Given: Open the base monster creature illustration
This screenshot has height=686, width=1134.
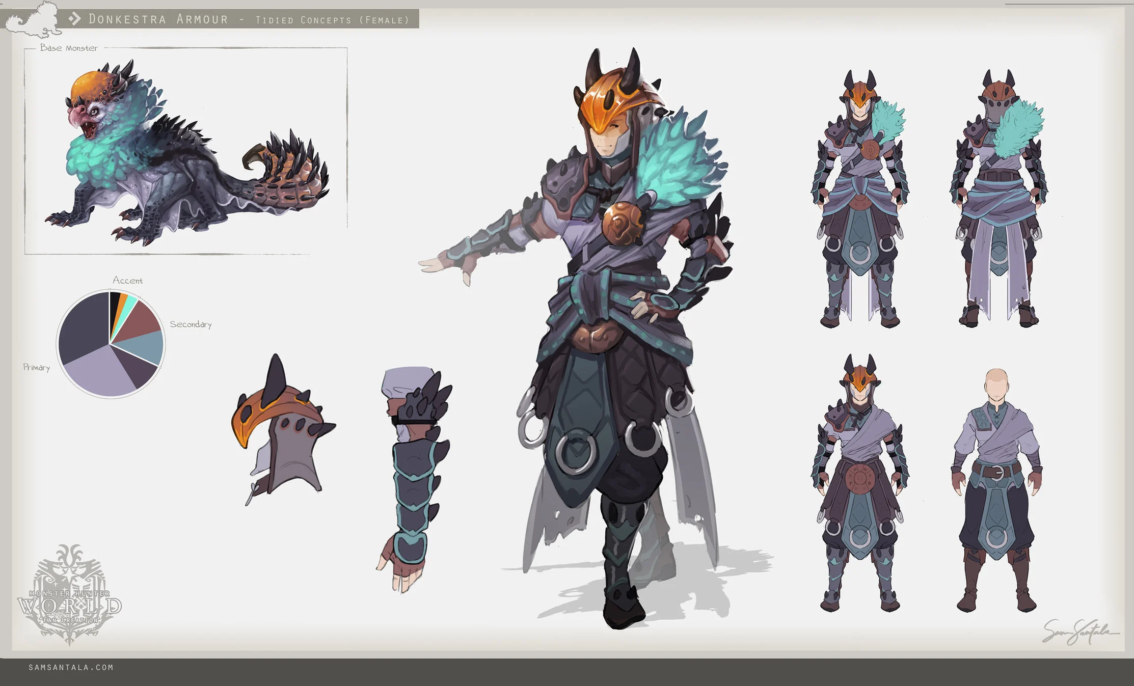Looking at the screenshot, I should tap(186, 153).
